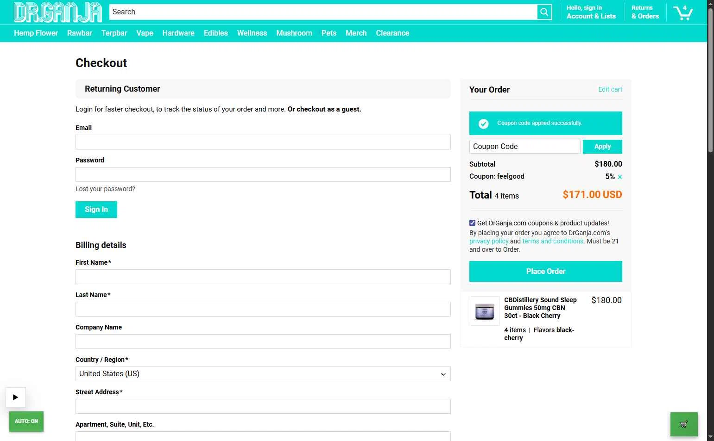Open the Pets menu

(329, 33)
